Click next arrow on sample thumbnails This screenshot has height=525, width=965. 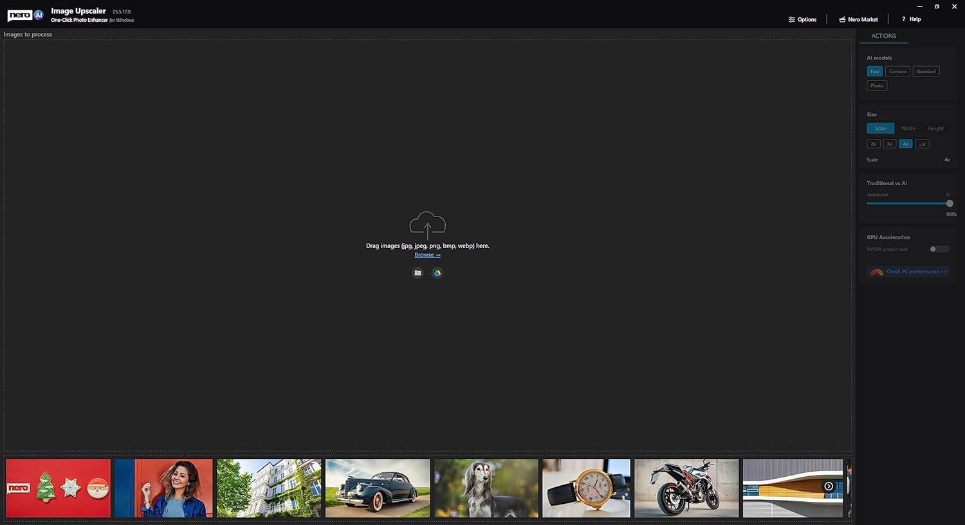click(x=829, y=486)
